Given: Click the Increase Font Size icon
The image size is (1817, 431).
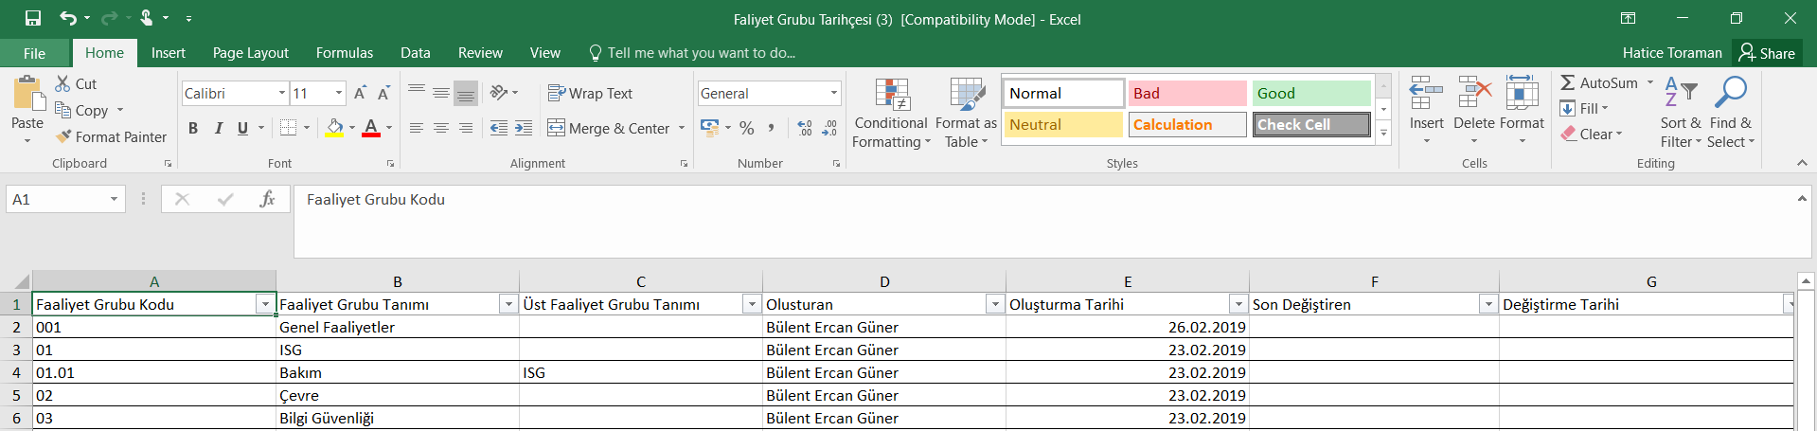Looking at the screenshot, I should point(360,93).
